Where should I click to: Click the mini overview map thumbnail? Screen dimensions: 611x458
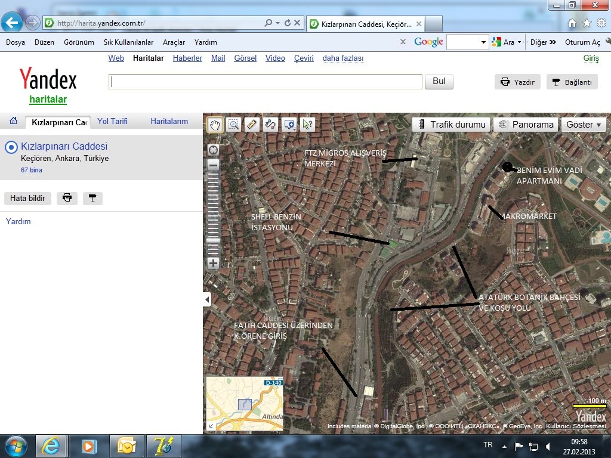pos(245,404)
